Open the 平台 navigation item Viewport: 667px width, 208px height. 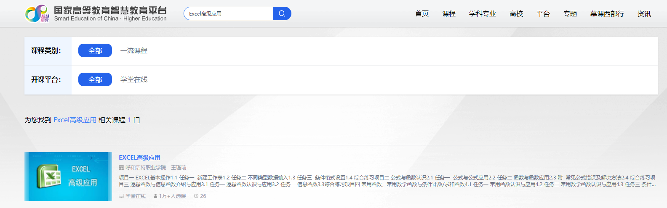(x=543, y=13)
